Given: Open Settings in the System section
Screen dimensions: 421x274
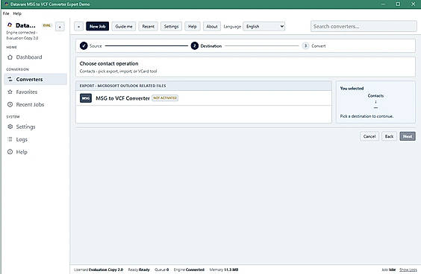Looking at the screenshot, I should click(x=35, y=127).
